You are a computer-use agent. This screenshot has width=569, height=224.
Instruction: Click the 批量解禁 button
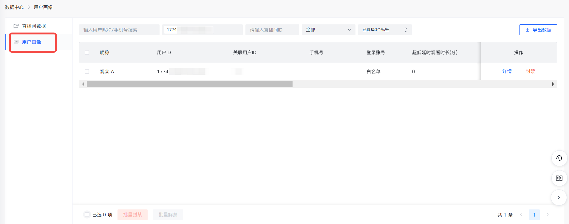(168, 214)
